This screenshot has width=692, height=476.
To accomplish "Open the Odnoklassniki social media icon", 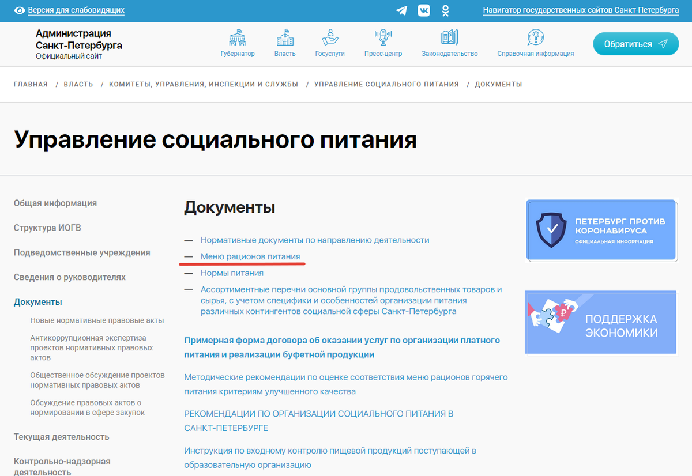I will (x=445, y=10).
